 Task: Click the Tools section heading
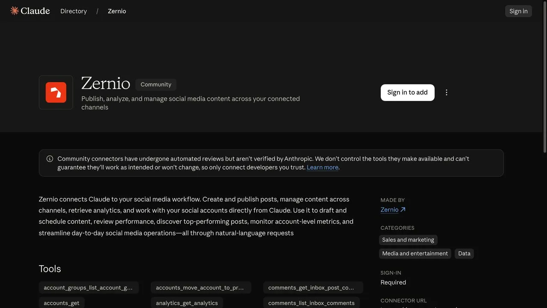50,269
